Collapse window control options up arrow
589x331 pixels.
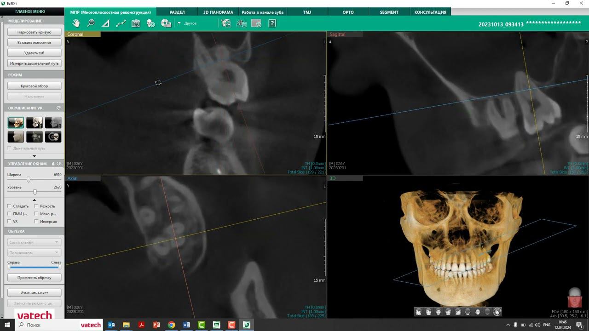click(x=34, y=200)
